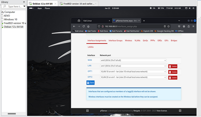Open OPT2 VLAN 20 port dropdown
Image resolution: width=201 pixels, height=117 pixels.
pos(133,77)
